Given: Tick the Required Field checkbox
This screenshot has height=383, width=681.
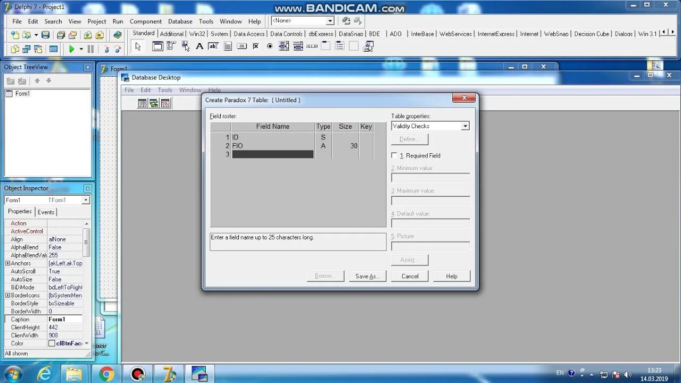Looking at the screenshot, I should point(394,155).
